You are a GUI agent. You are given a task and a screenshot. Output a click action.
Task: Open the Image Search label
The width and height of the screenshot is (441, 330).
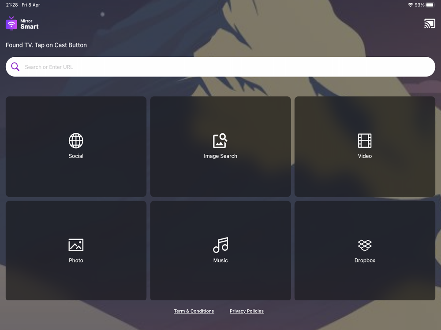point(220,156)
